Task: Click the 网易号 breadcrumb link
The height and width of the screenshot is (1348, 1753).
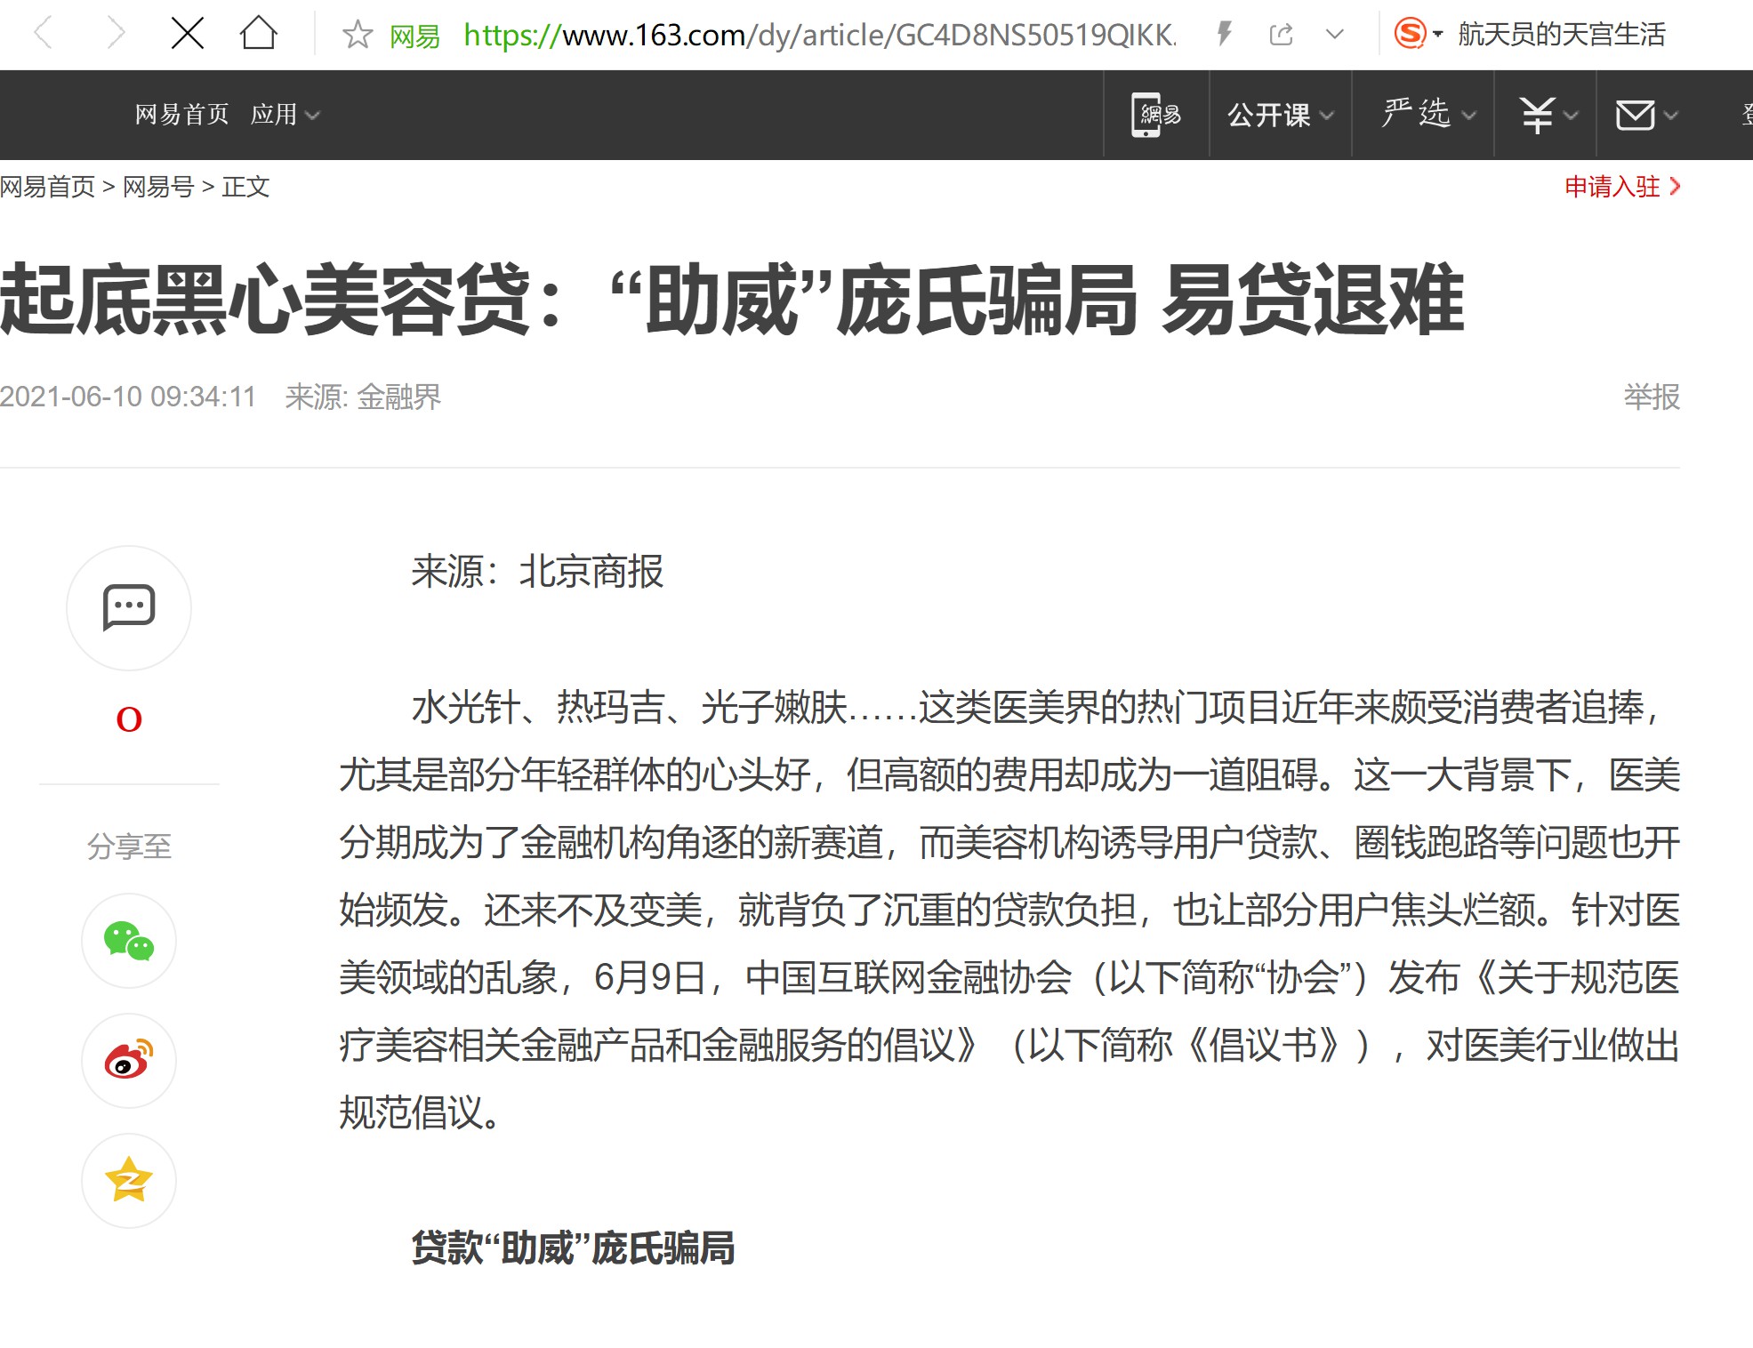Action: pos(158,187)
